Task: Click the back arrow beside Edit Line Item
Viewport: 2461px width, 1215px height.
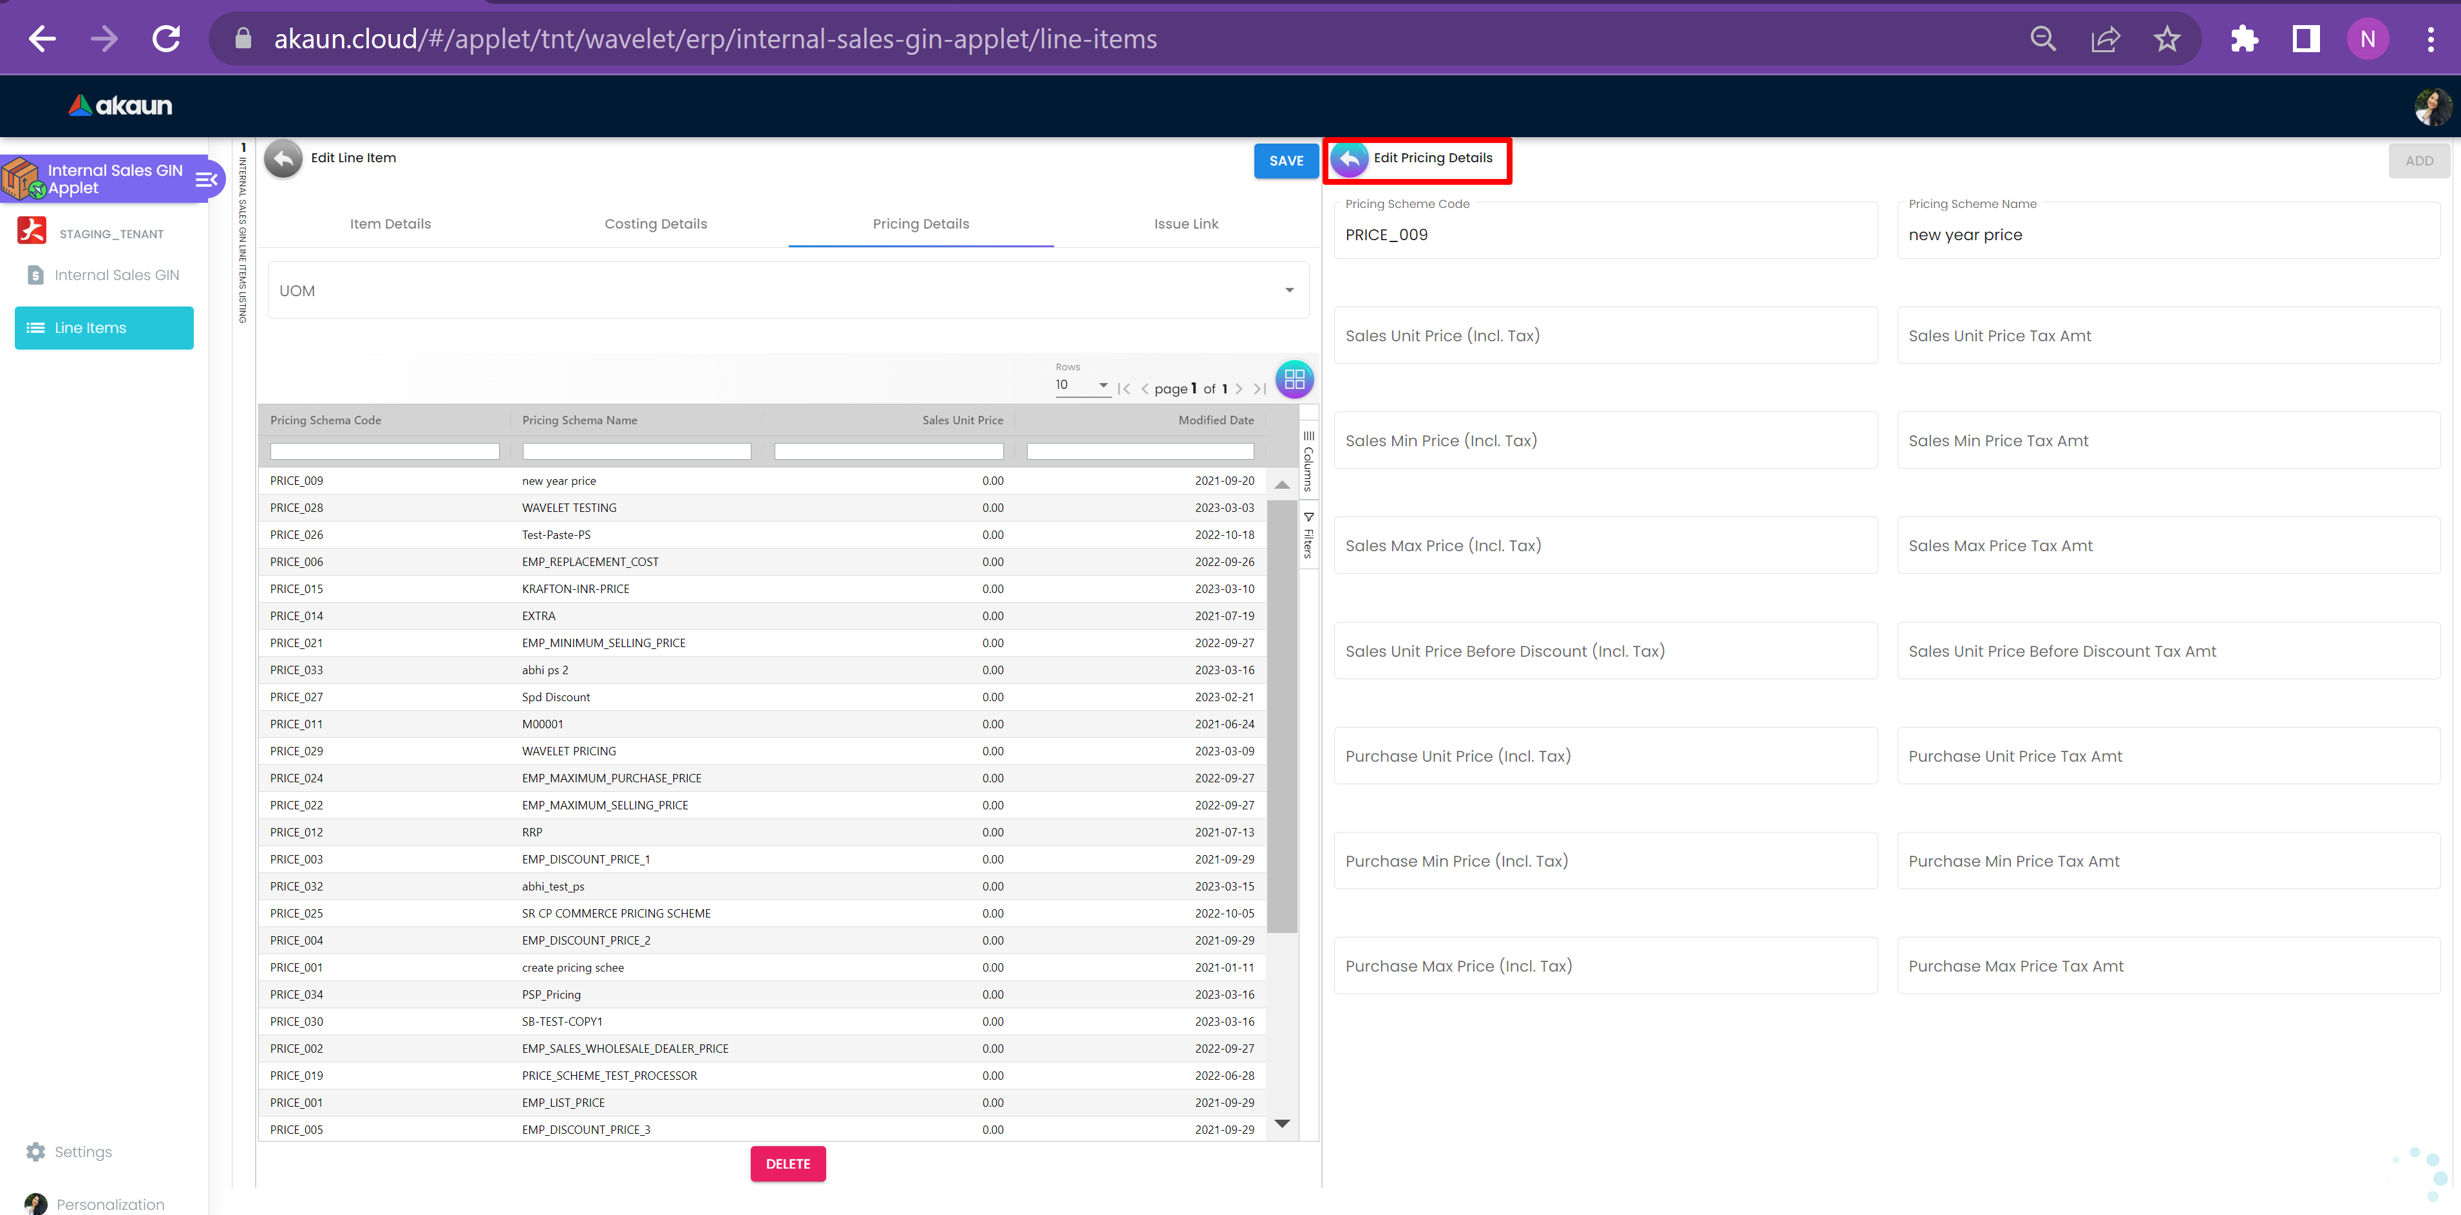Action: [283, 158]
